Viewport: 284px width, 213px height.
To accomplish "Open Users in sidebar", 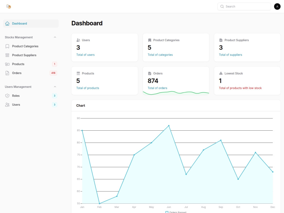I will [x=31, y=105].
